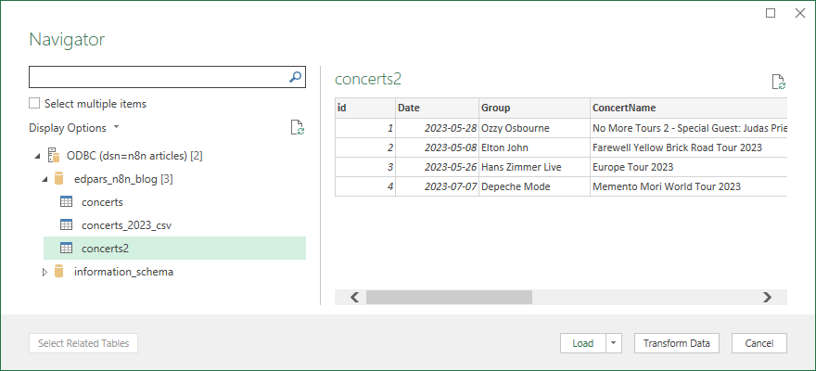Click the information_schema database icon
Image resolution: width=816 pixels, height=371 pixels.
click(59, 272)
